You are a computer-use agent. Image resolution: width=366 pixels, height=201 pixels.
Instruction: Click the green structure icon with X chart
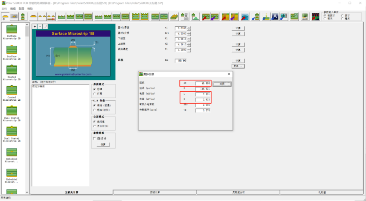[x=294, y=17]
